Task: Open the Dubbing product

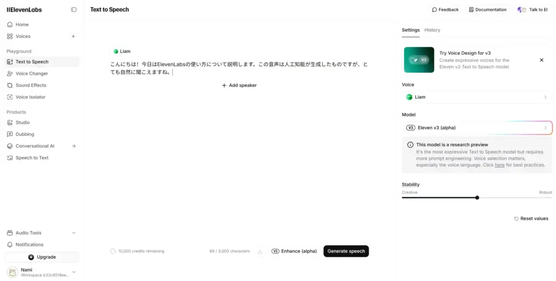Action: coord(42,134)
